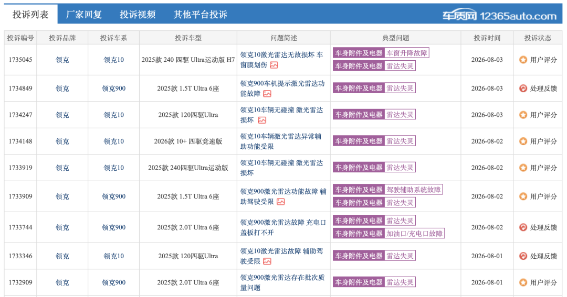Click the 加油口/充电口故障 tag

tap(414, 234)
